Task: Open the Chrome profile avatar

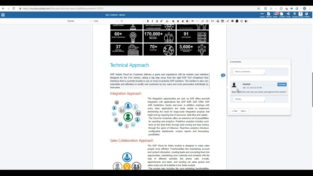Action: coord(305,8)
